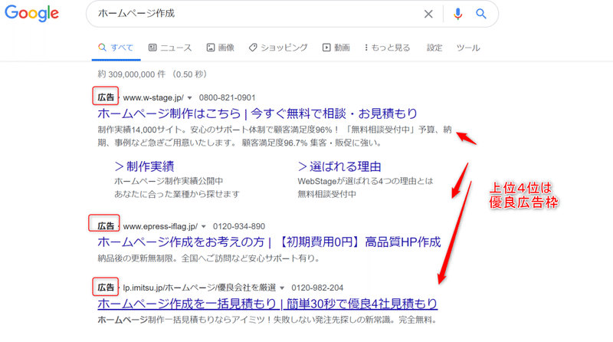Image resolution: width=613 pixels, height=342 pixels.
Task: Expand dropdown arrow next to www.epress-iflag.jp/
Action: pyautogui.click(x=203, y=226)
